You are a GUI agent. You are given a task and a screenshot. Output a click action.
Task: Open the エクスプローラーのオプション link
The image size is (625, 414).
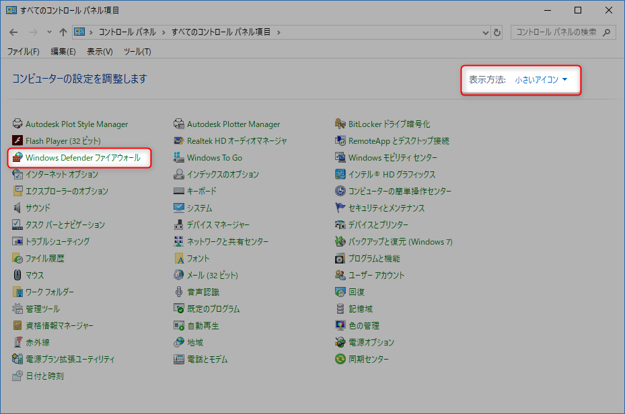[67, 191]
